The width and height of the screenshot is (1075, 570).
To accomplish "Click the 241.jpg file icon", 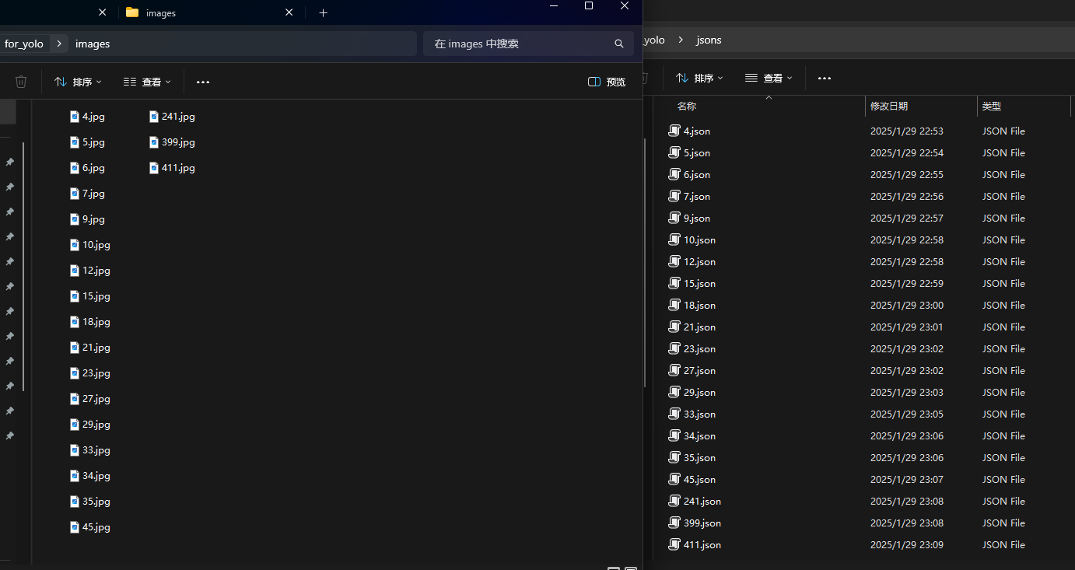I will [x=154, y=117].
